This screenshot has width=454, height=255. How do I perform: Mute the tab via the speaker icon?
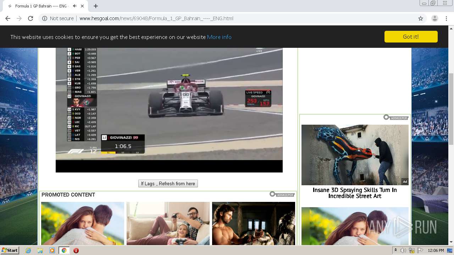point(74,6)
